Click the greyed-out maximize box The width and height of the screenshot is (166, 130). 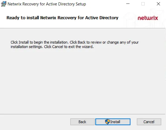(x=143, y=4)
